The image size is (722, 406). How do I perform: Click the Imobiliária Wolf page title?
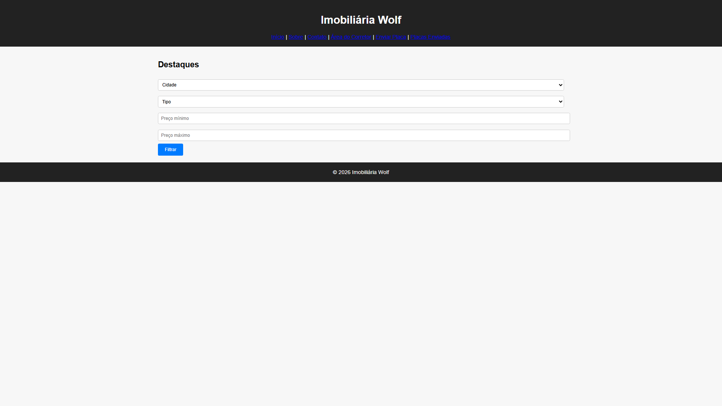(x=361, y=20)
